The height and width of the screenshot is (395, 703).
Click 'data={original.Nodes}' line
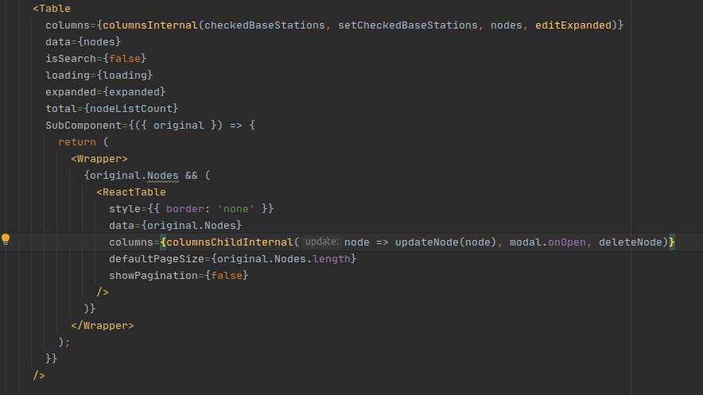click(x=175, y=225)
